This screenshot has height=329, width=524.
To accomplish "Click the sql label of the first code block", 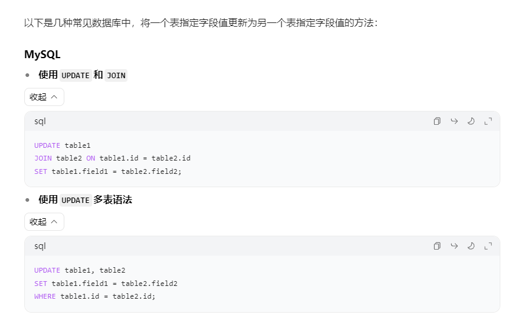I will [40, 121].
